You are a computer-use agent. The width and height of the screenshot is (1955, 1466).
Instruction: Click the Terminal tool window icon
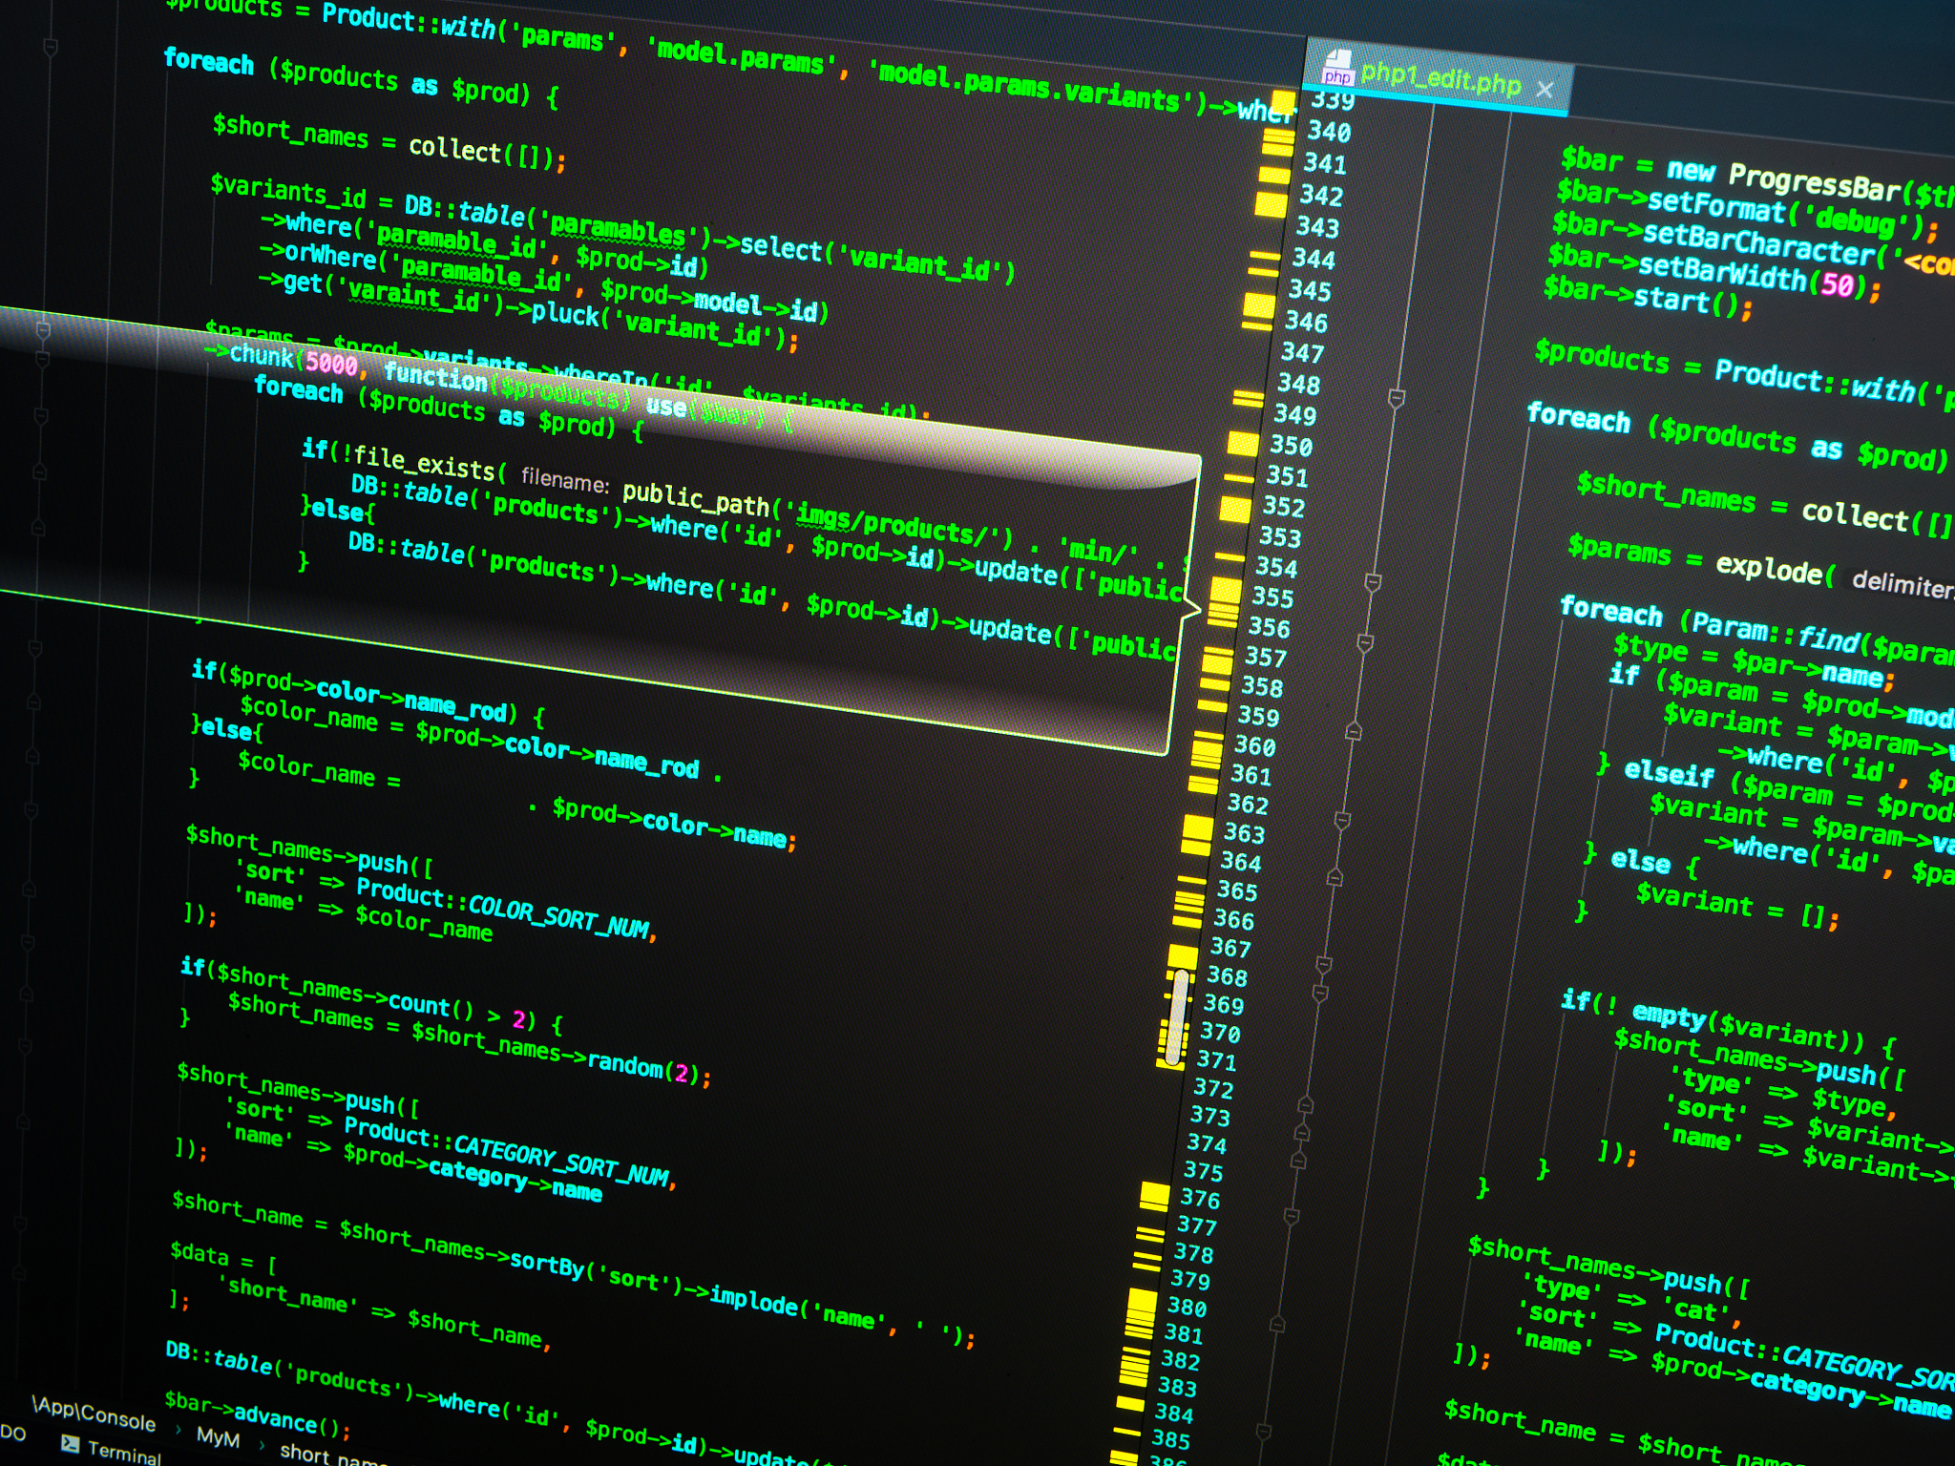tap(70, 1443)
